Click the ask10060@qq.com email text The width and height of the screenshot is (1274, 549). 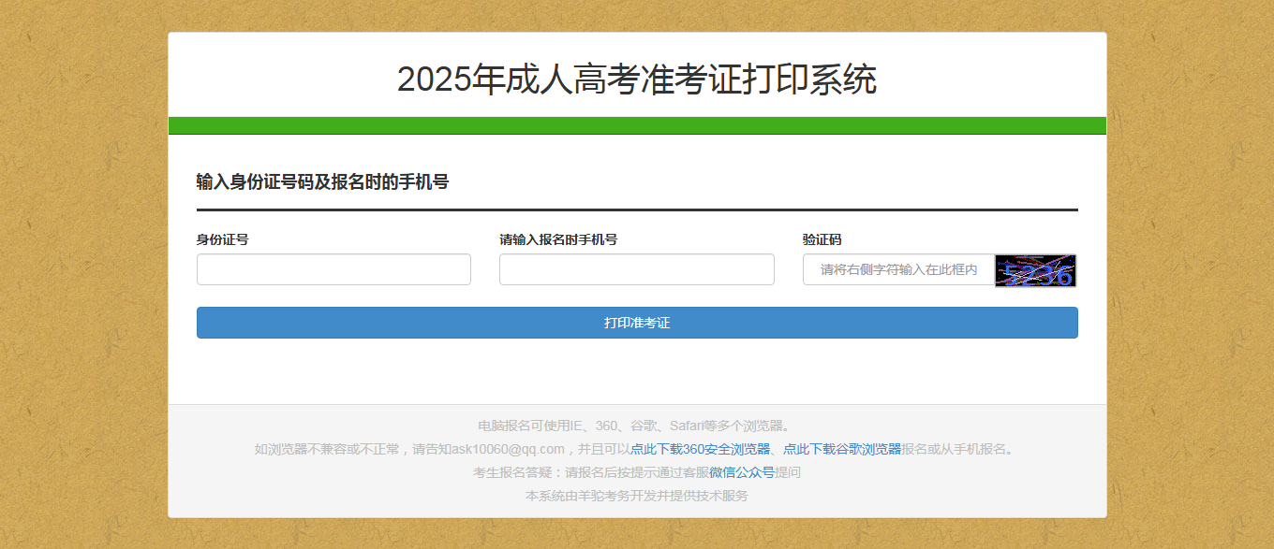tap(508, 449)
